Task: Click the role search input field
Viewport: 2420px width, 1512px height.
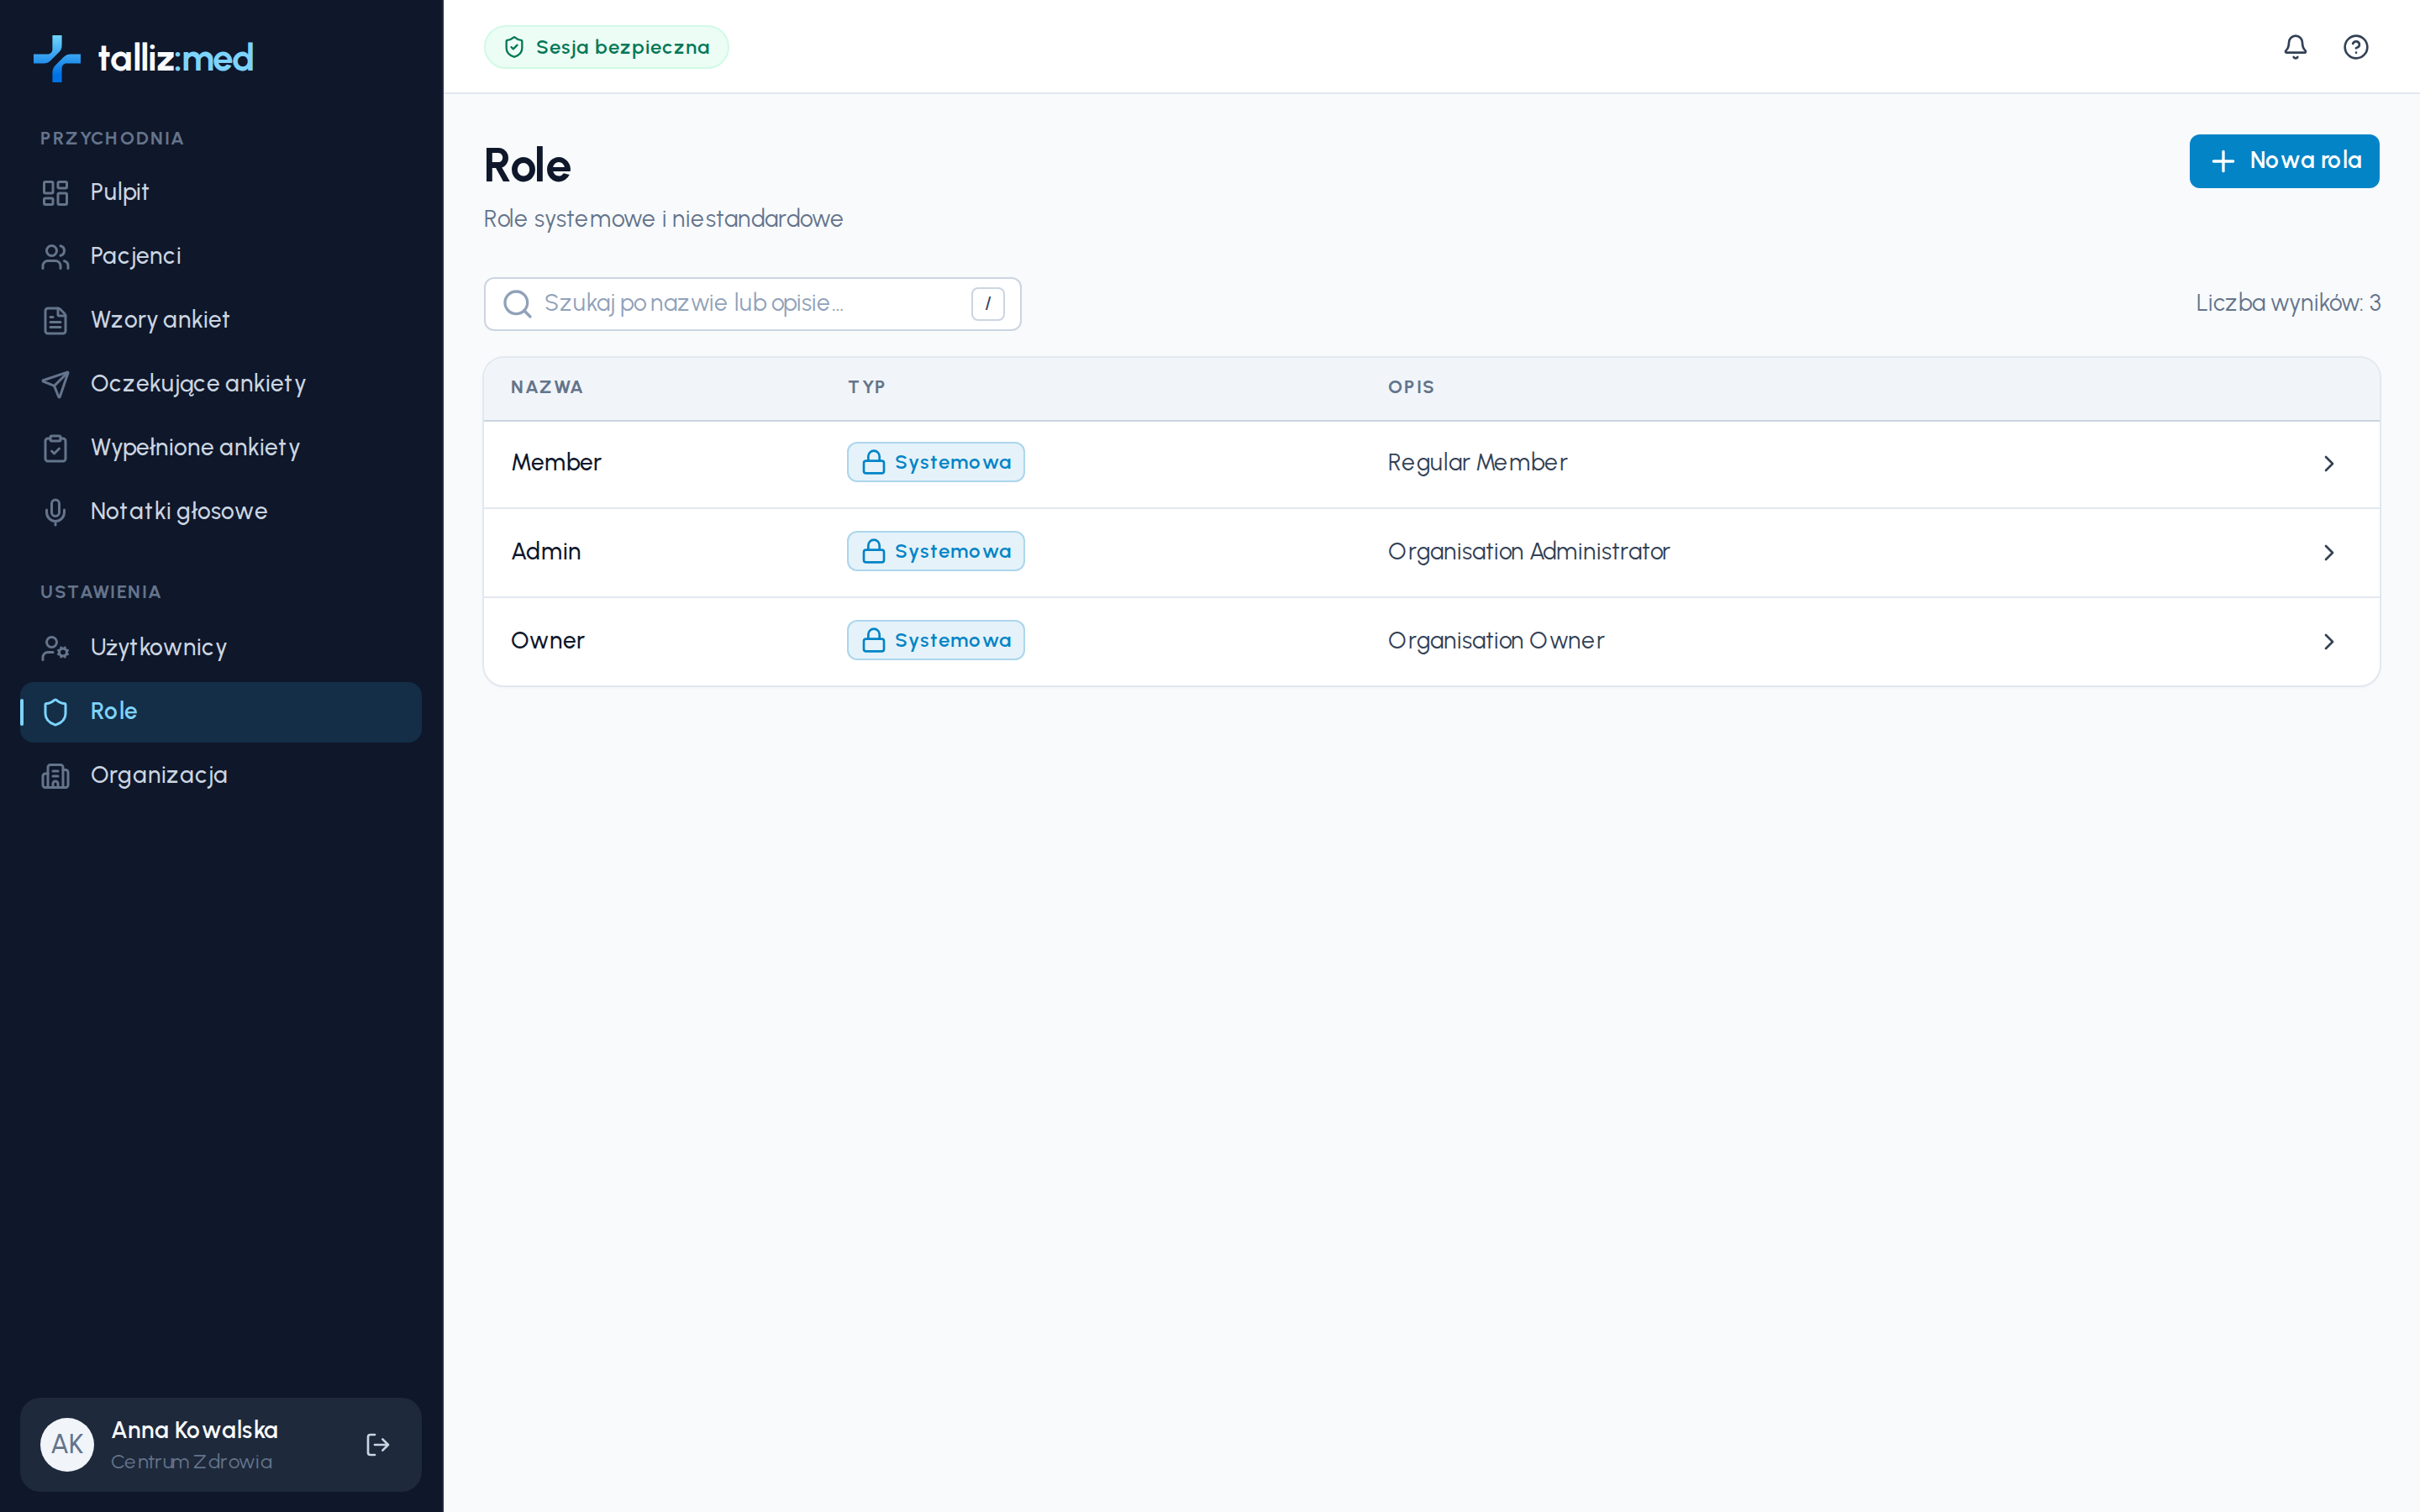Action: (x=752, y=304)
